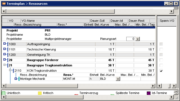Click the Dauer-Soll column header
The width and height of the screenshot is (180, 101).
click(100, 21)
